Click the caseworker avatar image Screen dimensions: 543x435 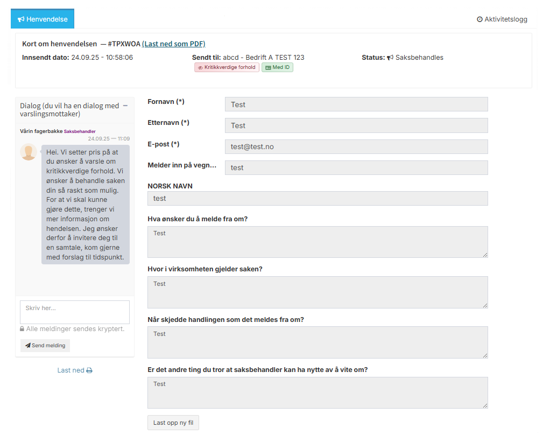(x=29, y=152)
